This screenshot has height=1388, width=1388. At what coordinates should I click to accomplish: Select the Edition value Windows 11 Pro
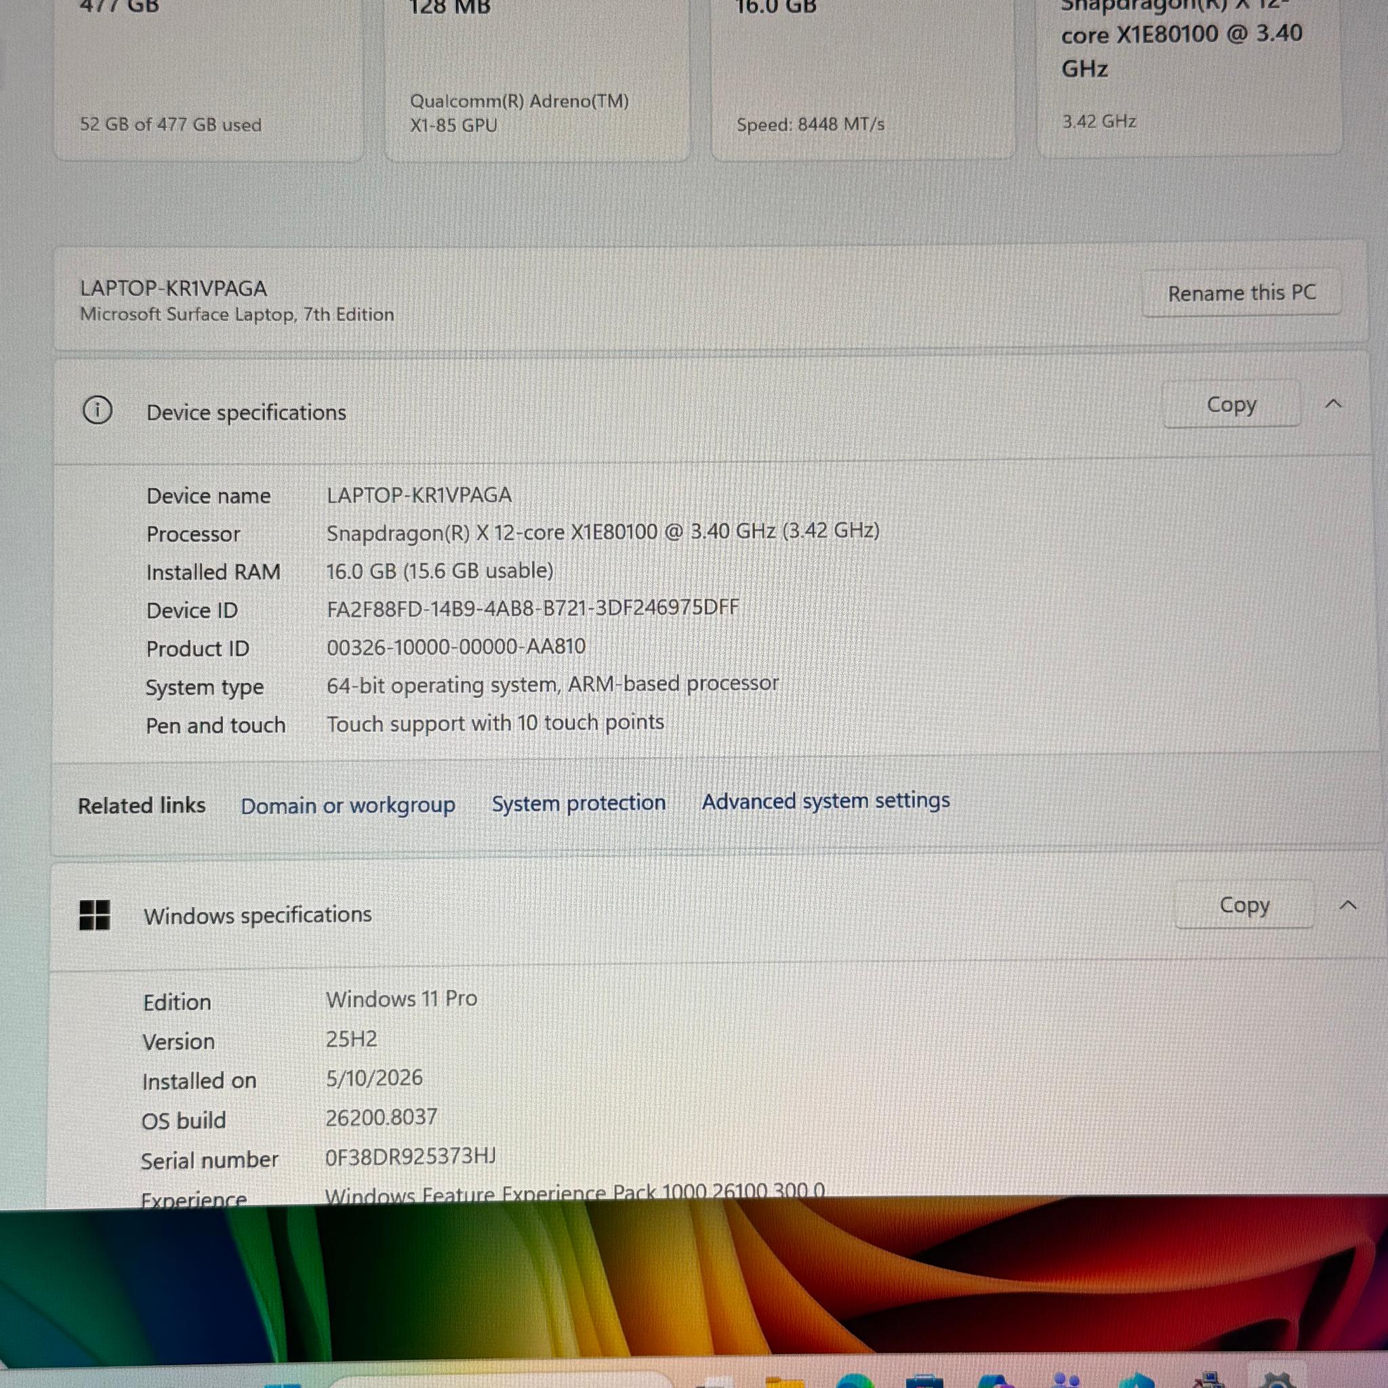(402, 998)
